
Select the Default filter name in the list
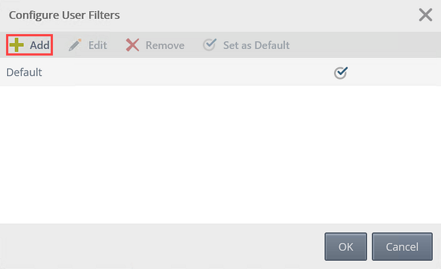pyautogui.click(x=24, y=73)
